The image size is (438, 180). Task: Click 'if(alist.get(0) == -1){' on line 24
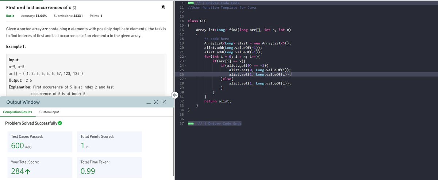click(245, 65)
